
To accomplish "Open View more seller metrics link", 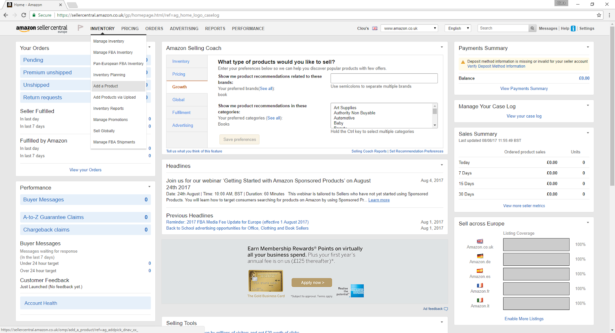I will (x=524, y=206).
